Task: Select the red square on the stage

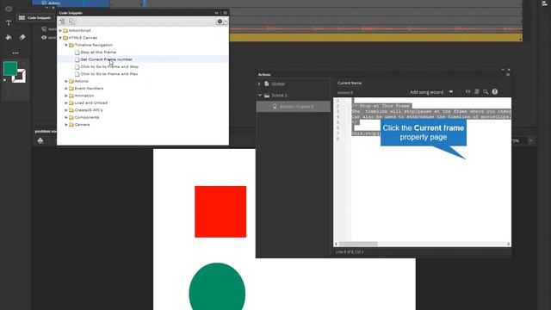Action: click(220, 212)
